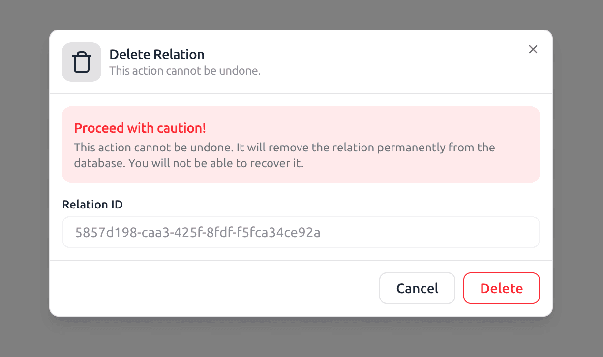Click the trash icon's gray background tile
This screenshot has width=603, height=357.
(x=82, y=61)
